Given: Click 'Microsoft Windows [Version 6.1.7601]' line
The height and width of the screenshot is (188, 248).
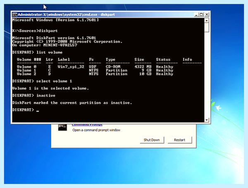Looking at the screenshot, I should pos(55,20).
